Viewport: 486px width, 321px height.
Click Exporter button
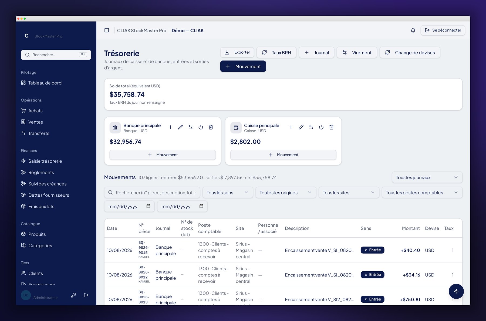coord(237,52)
